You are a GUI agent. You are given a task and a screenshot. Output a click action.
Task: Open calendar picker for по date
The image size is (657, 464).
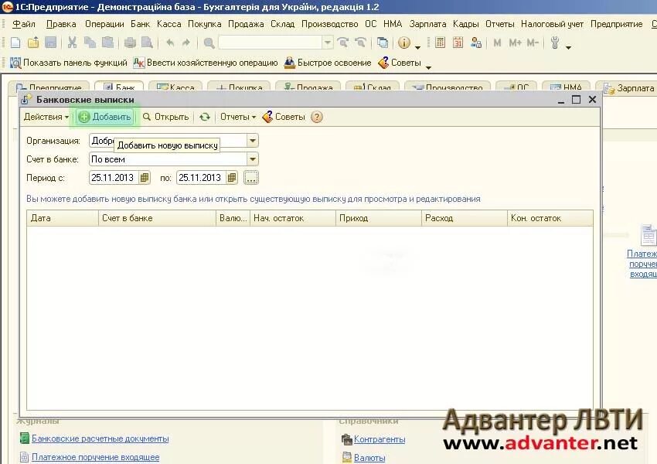(232, 178)
